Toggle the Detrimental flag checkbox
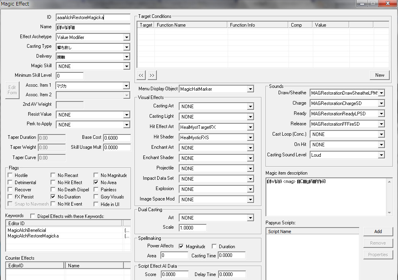 pyautogui.click(x=10, y=182)
